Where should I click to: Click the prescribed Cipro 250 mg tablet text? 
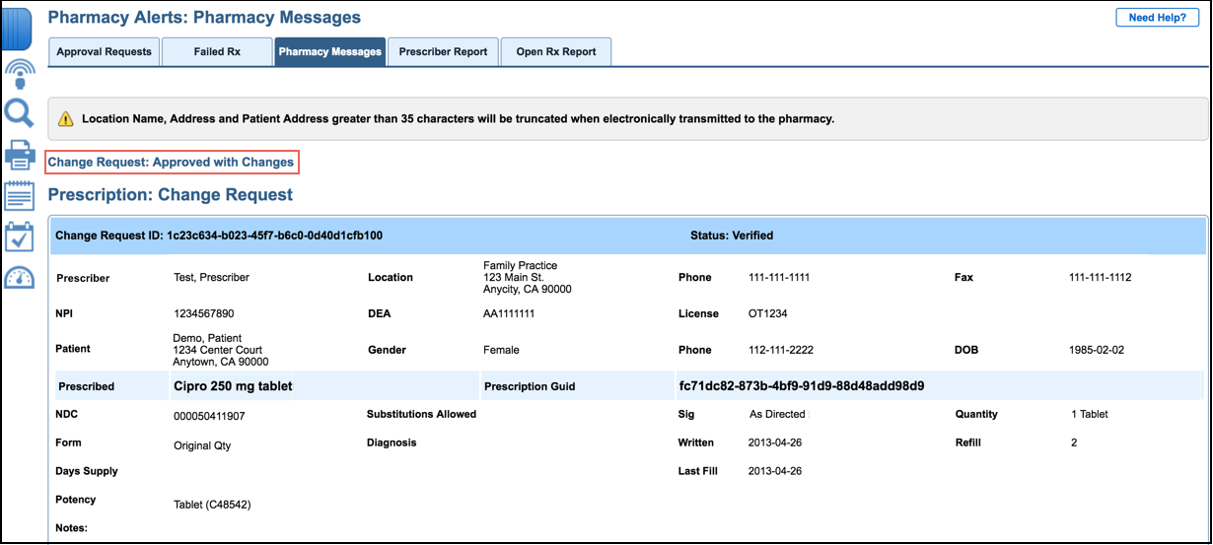point(233,386)
